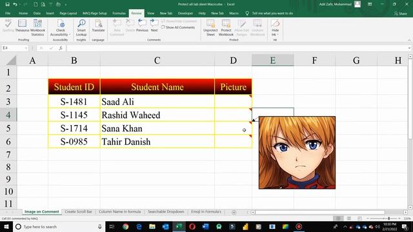The height and width of the screenshot is (232, 413).
Task: Click the Hide Ink button
Action: click(x=275, y=27)
